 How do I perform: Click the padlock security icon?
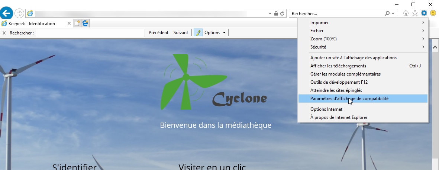click(276, 13)
